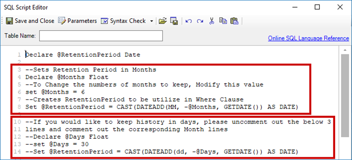Screen dimensions: 352x160
Task: Click line 1 'Declare @RetentionPeriod Date'
Action: coord(83,55)
